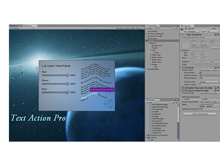Open the Free Aspect dropdown
220x166 pixels.
point(21,28)
